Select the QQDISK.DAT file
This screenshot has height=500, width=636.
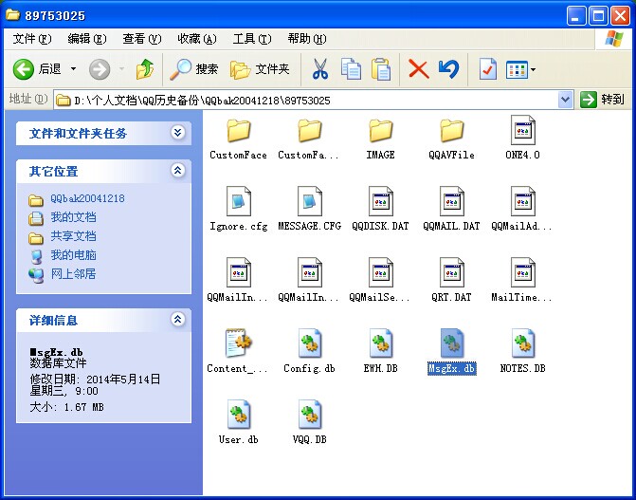point(380,209)
